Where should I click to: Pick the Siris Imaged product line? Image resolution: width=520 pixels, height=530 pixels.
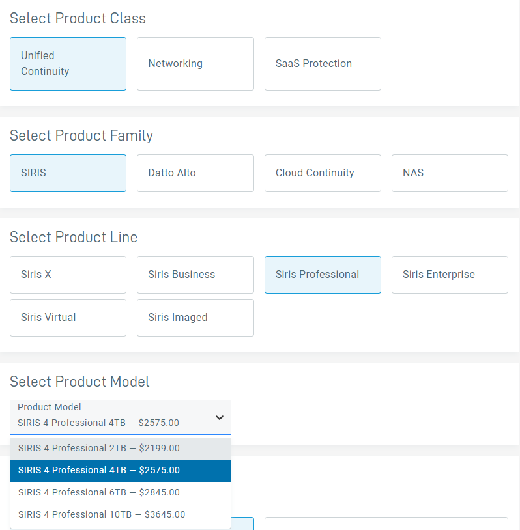pos(195,318)
